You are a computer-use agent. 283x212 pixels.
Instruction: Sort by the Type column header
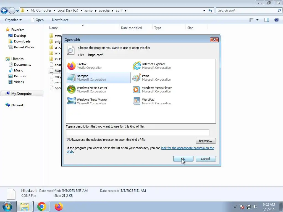[x=158, y=28]
